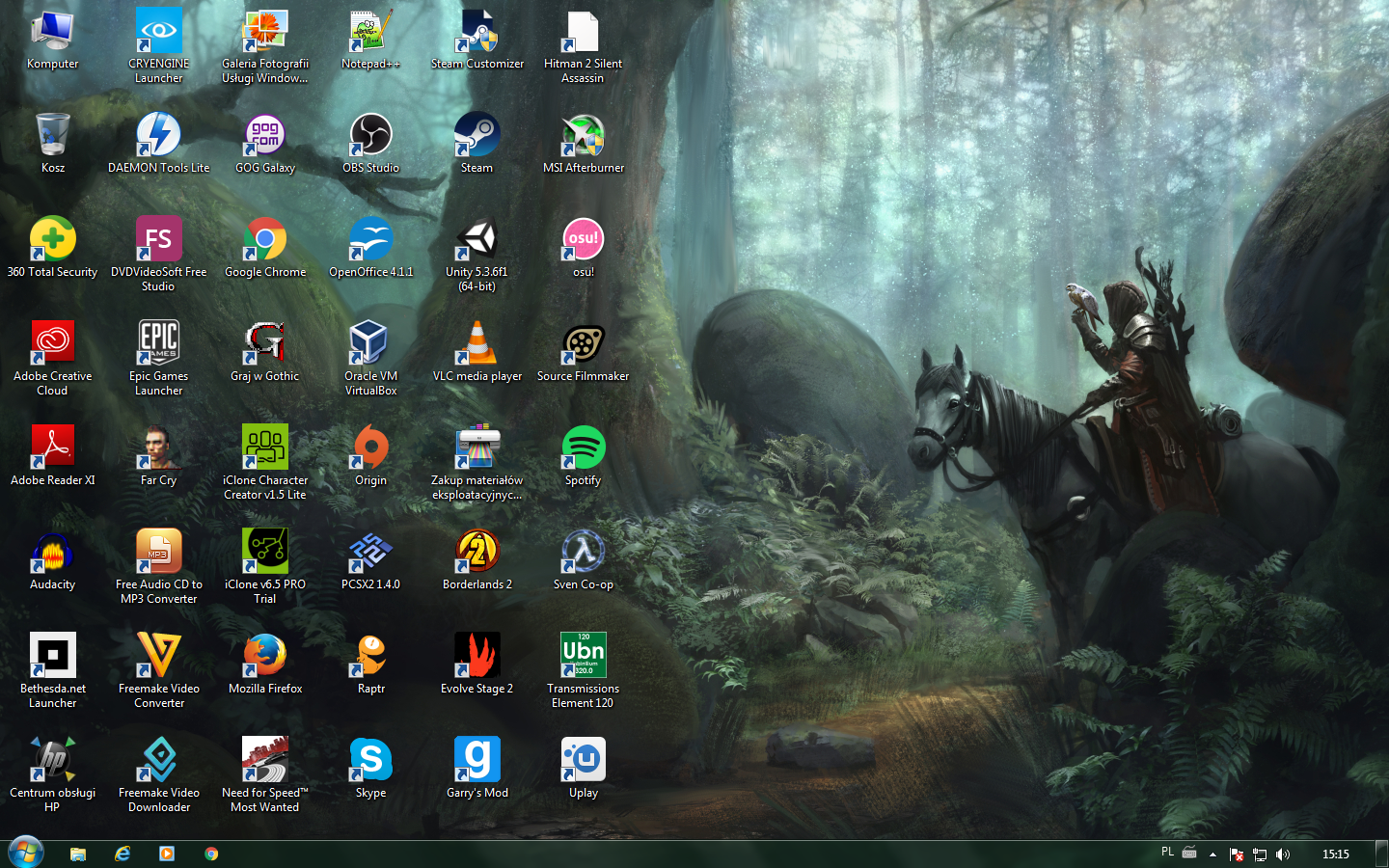Select Free Audio CD to MP3 Converter
This screenshot has height=868, width=1389.
coord(158,566)
